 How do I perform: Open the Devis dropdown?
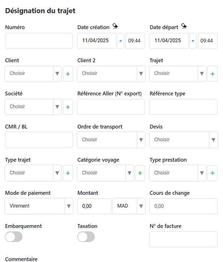point(184,140)
